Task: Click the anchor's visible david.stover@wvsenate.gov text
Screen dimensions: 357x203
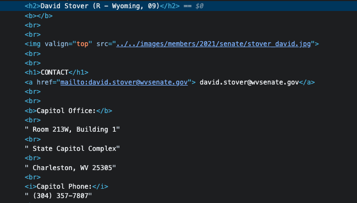Action: pyautogui.click(x=249, y=82)
